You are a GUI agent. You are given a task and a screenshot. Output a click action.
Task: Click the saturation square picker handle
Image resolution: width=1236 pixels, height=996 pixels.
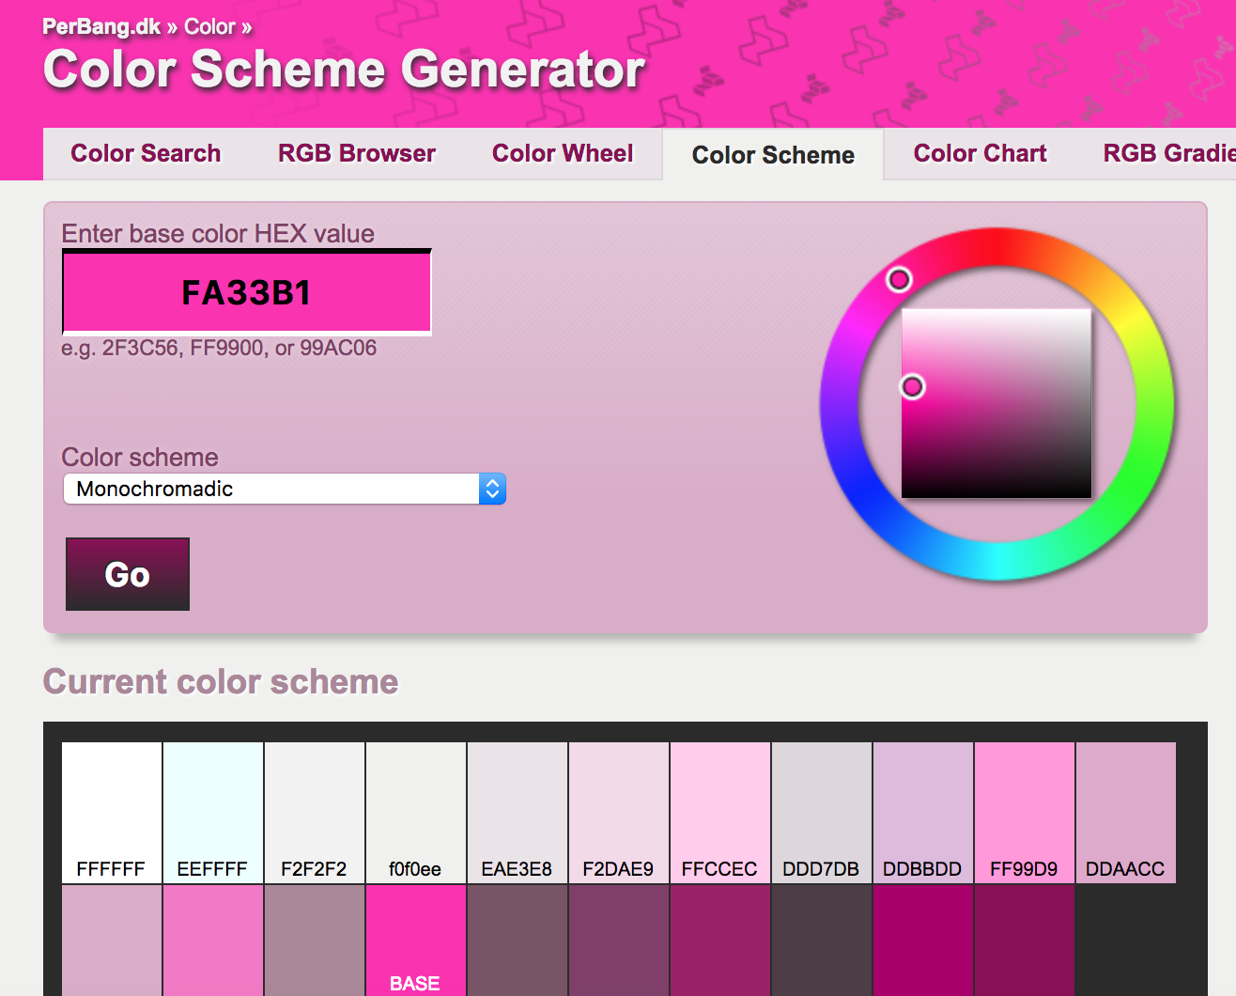(x=912, y=386)
